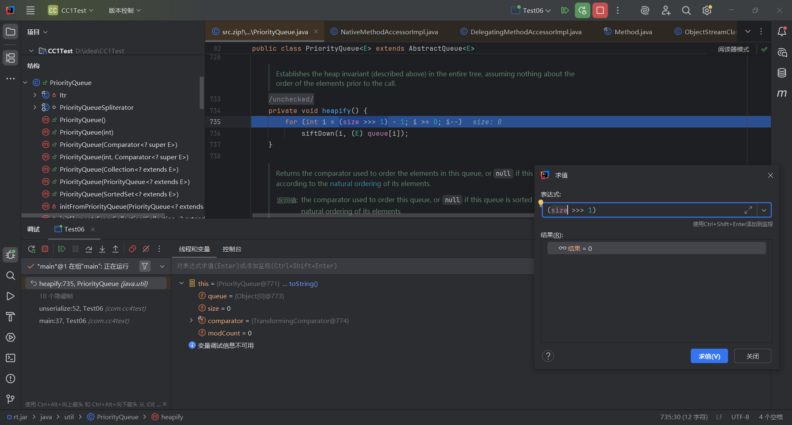Viewport: 792px width, 425px height.
Task: Collapse the 'this' variable node
Action: [x=181, y=283]
